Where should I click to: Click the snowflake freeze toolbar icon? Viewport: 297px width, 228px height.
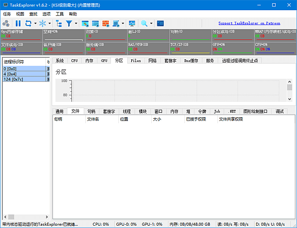pyautogui.click(x=42, y=23)
